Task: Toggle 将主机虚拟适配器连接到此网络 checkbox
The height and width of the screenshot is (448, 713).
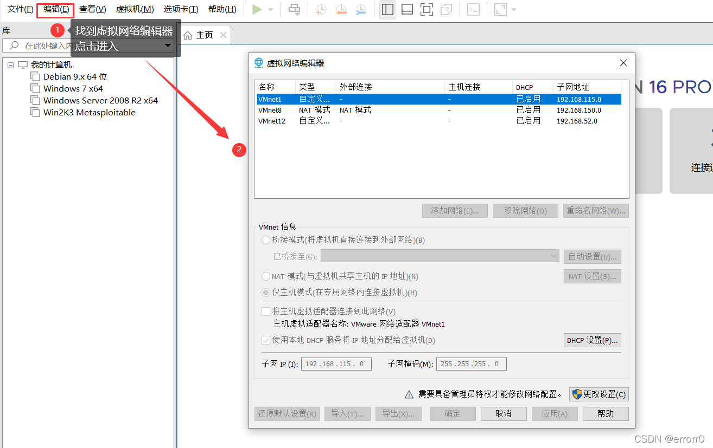Action: [x=266, y=311]
